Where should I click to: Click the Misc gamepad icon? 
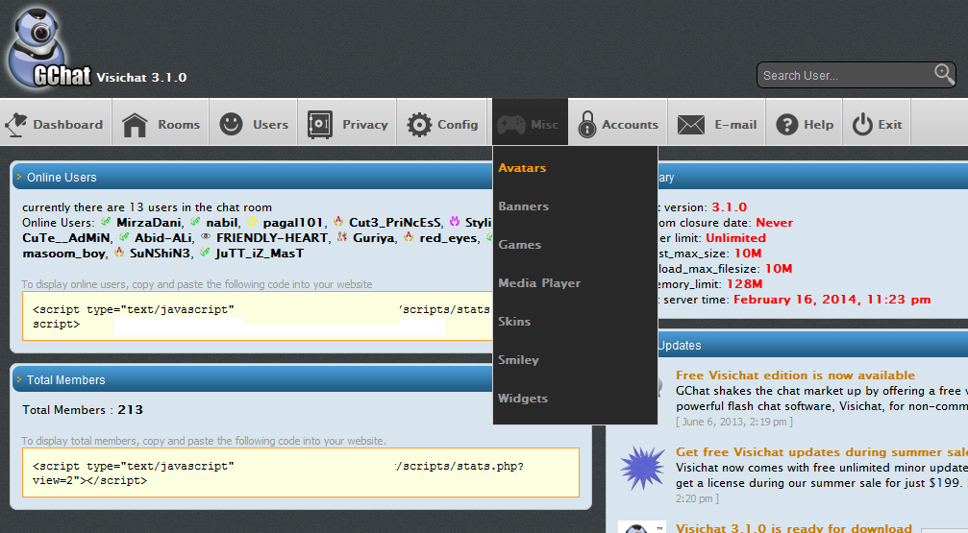511,125
